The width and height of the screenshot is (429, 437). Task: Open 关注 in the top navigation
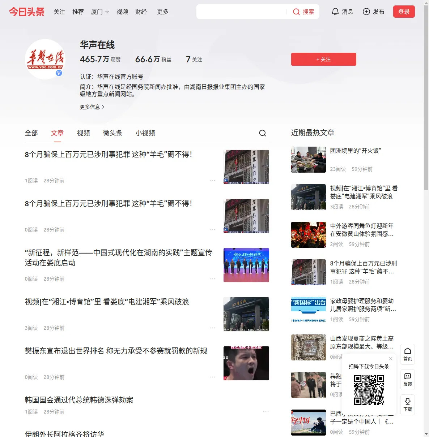coord(59,12)
